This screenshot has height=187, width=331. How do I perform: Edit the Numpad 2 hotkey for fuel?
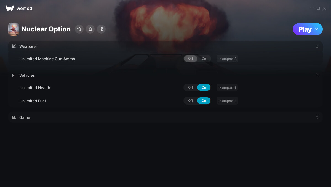point(228,101)
